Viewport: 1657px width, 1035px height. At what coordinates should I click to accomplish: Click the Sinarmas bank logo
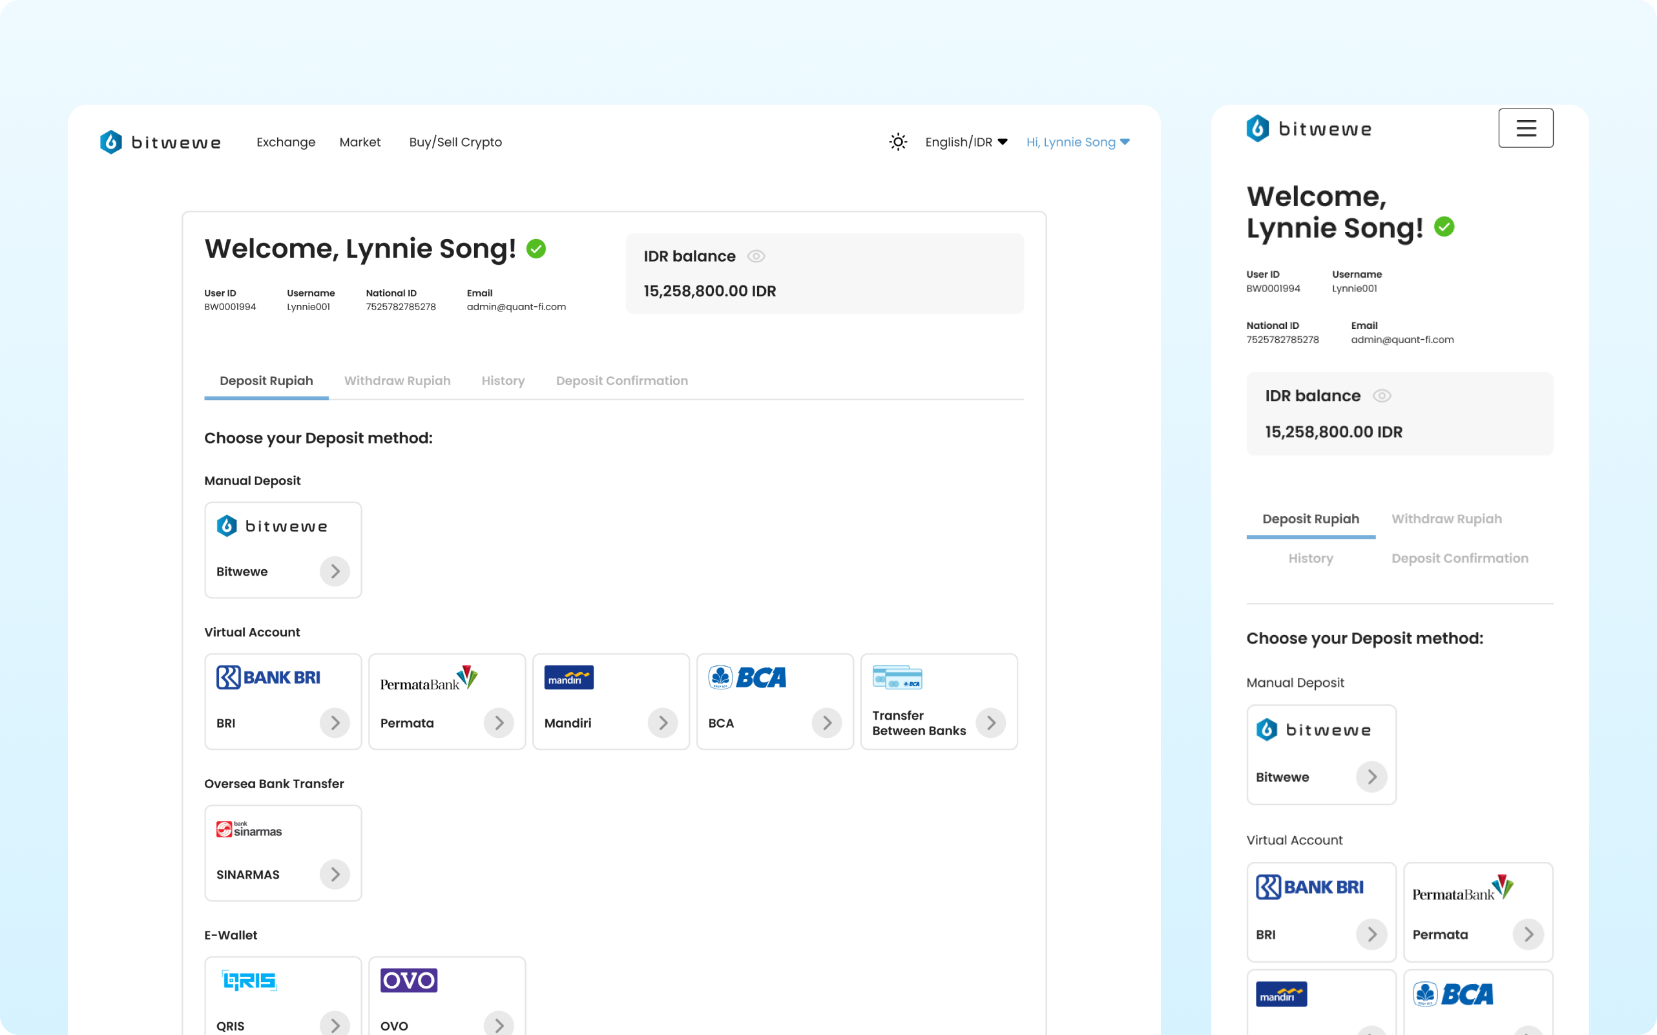click(249, 829)
